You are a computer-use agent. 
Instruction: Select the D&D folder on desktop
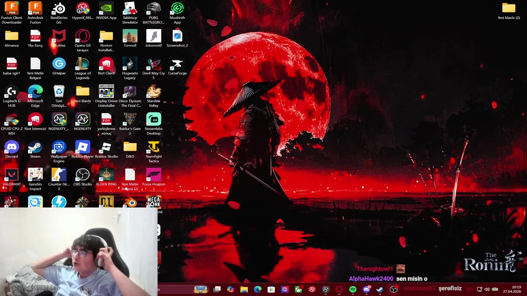pyautogui.click(x=130, y=150)
